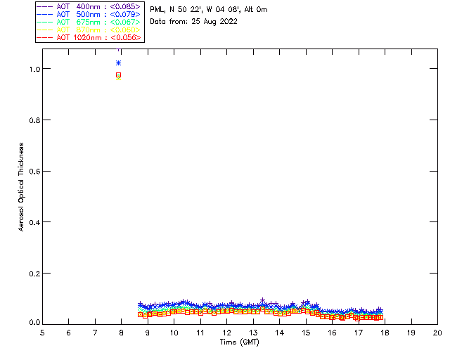450x360 pixels.
Task: Click the x-axis label 20
Action: [437, 333]
